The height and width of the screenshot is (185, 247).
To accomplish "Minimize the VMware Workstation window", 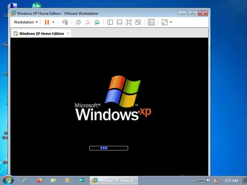I will [x=182, y=14].
